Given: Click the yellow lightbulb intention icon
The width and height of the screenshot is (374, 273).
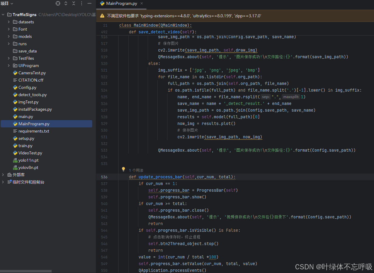Looking at the screenshot, I should 123,169.
